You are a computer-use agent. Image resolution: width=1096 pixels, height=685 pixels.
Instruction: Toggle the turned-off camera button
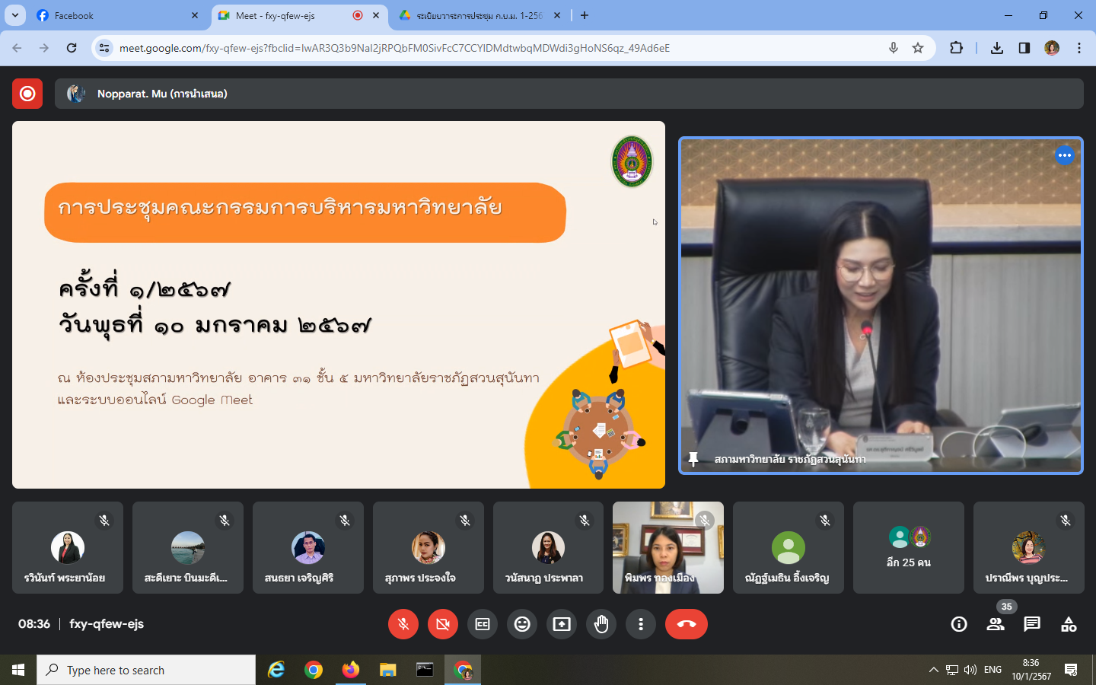coord(443,624)
